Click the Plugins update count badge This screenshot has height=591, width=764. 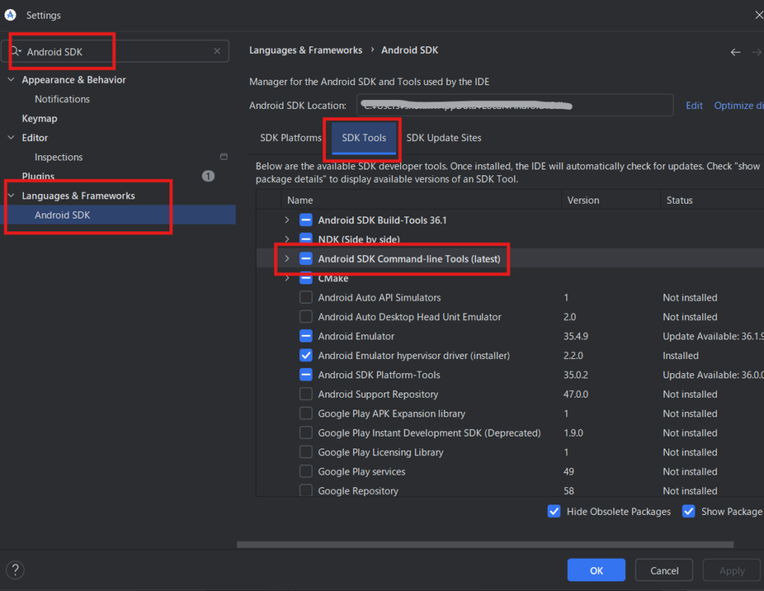pos(208,176)
